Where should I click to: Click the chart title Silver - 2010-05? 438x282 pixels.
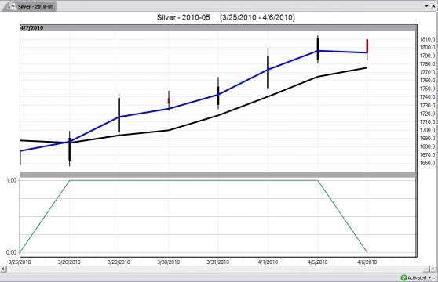tap(183, 17)
